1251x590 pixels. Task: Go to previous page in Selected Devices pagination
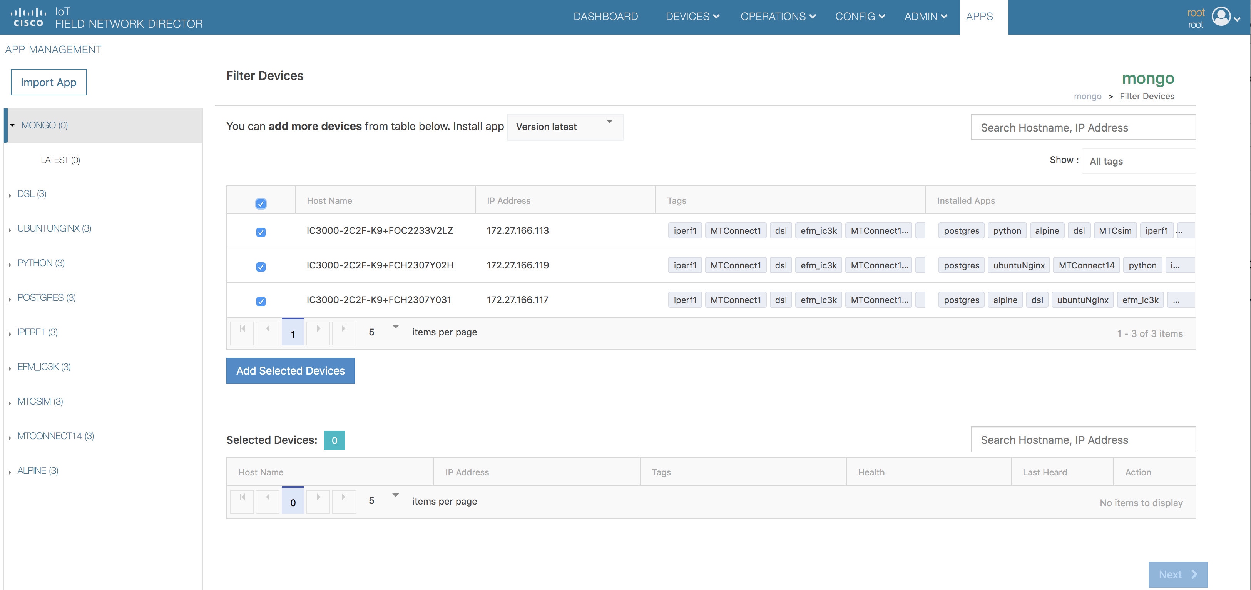268,501
